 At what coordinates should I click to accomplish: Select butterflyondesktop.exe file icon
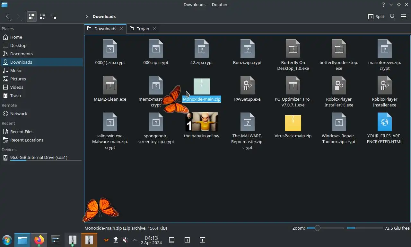tap(339, 49)
